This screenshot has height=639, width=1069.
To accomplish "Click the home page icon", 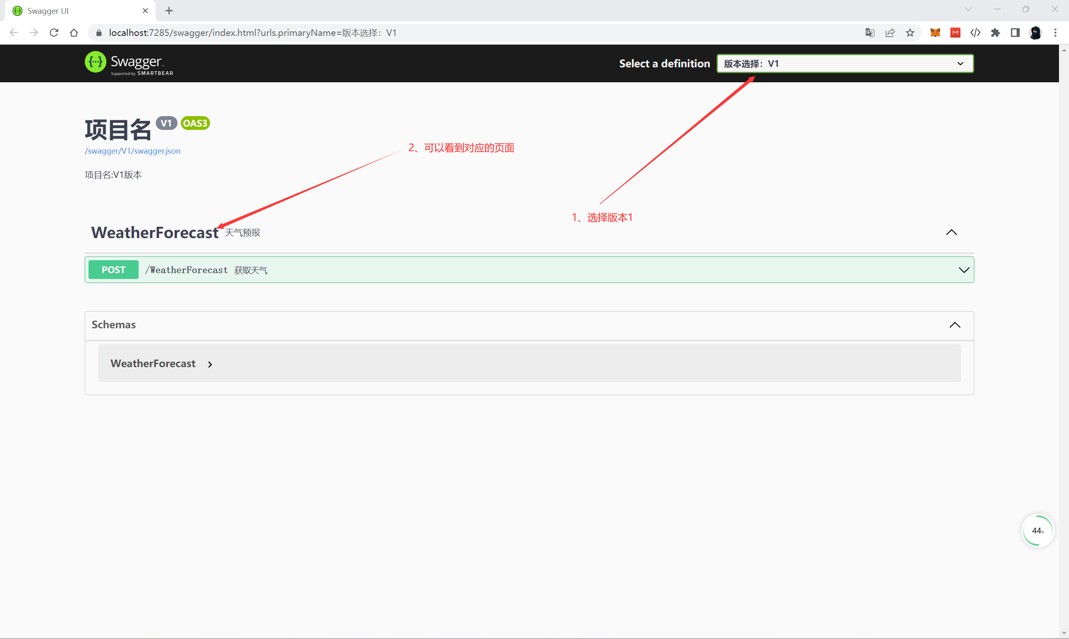I will click(x=74, y=33).
